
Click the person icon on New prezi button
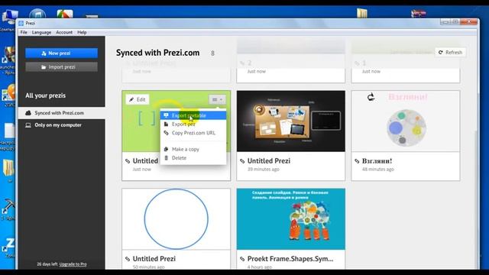click(44, 53)
